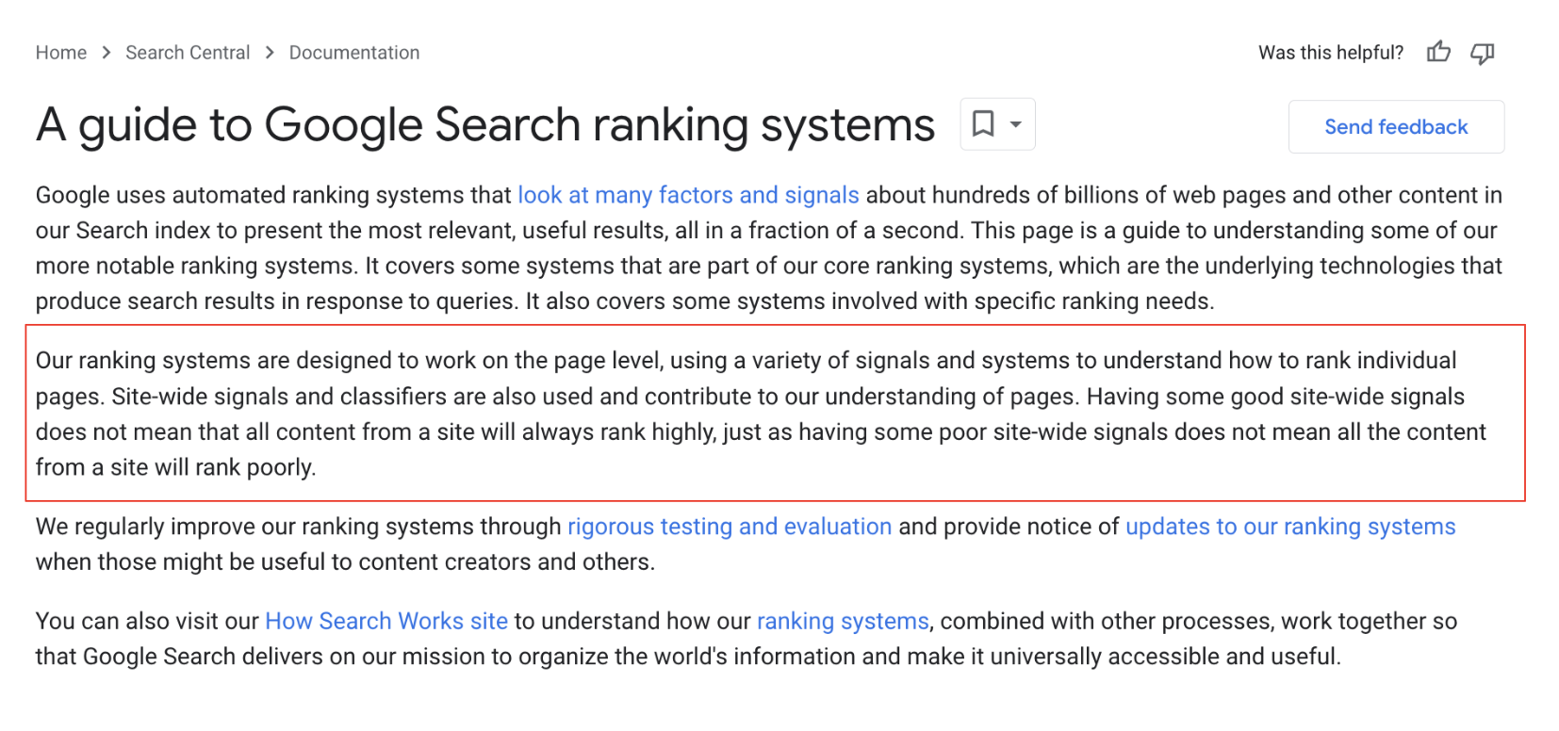The height and width of the screenshot is (731, 1559).
Task: Open the Documentation breadcrumb
Action: point(354,53)
